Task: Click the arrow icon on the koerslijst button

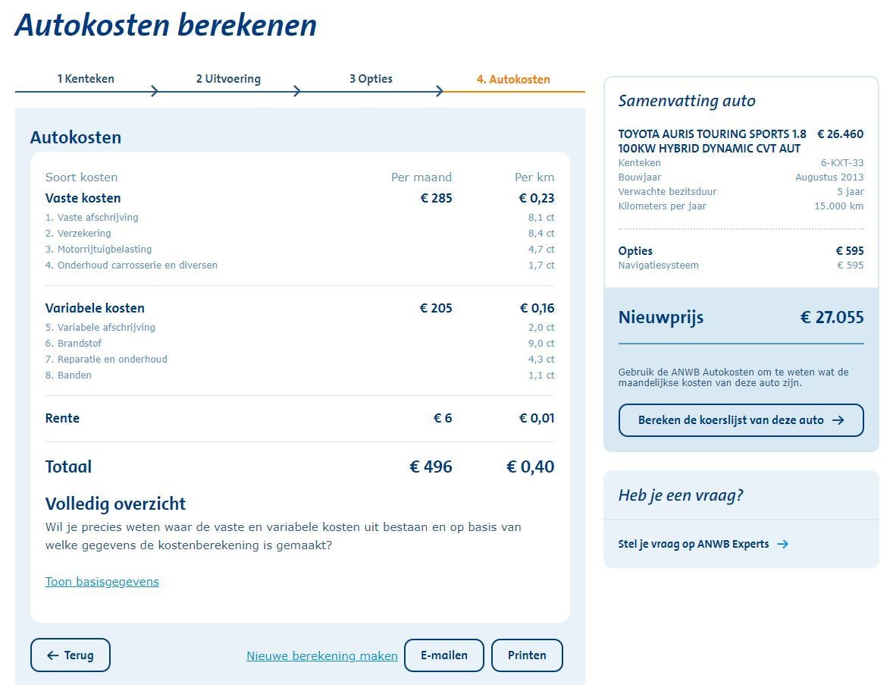Action: click(x=838, y=420)
